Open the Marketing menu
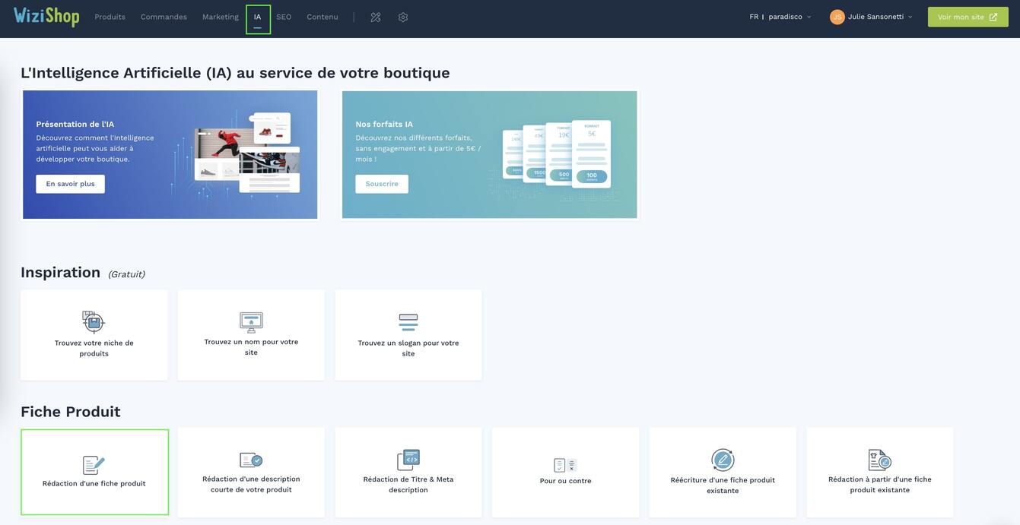1020x525 pixels. pyautogui.click(x=220, y=17)
